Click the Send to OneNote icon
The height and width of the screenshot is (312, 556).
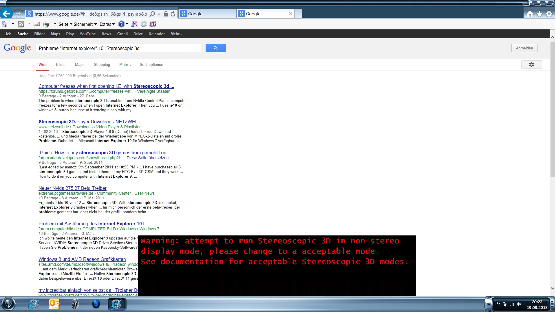134,24
